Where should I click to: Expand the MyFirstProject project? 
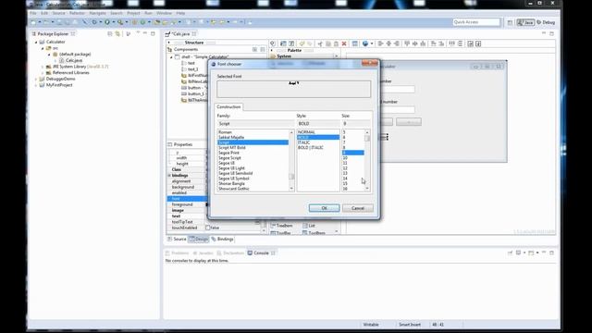[36, 85]
